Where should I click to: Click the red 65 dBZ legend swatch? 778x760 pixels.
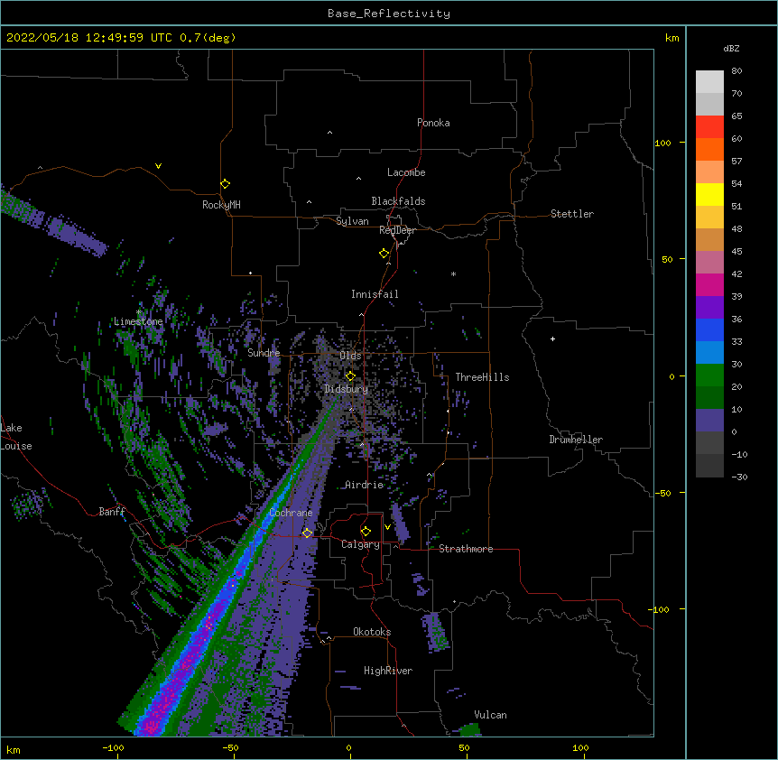[709, 127]
